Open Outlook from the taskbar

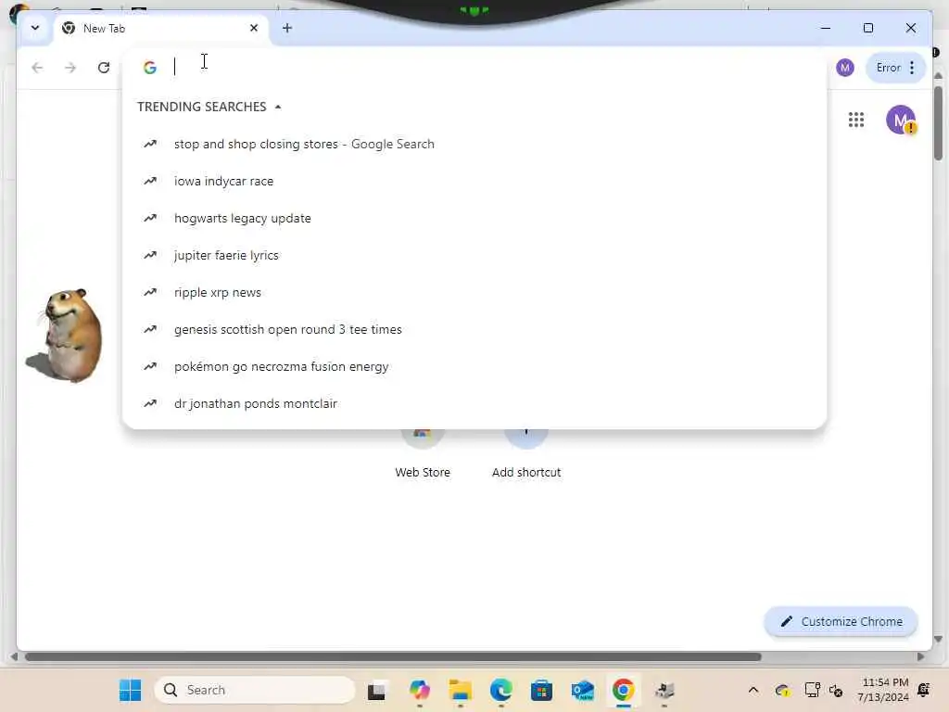583,690
